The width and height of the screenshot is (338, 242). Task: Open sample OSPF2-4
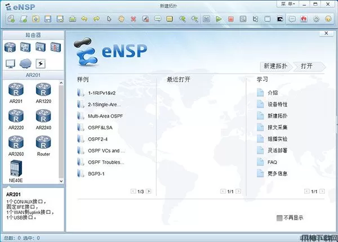92,139
